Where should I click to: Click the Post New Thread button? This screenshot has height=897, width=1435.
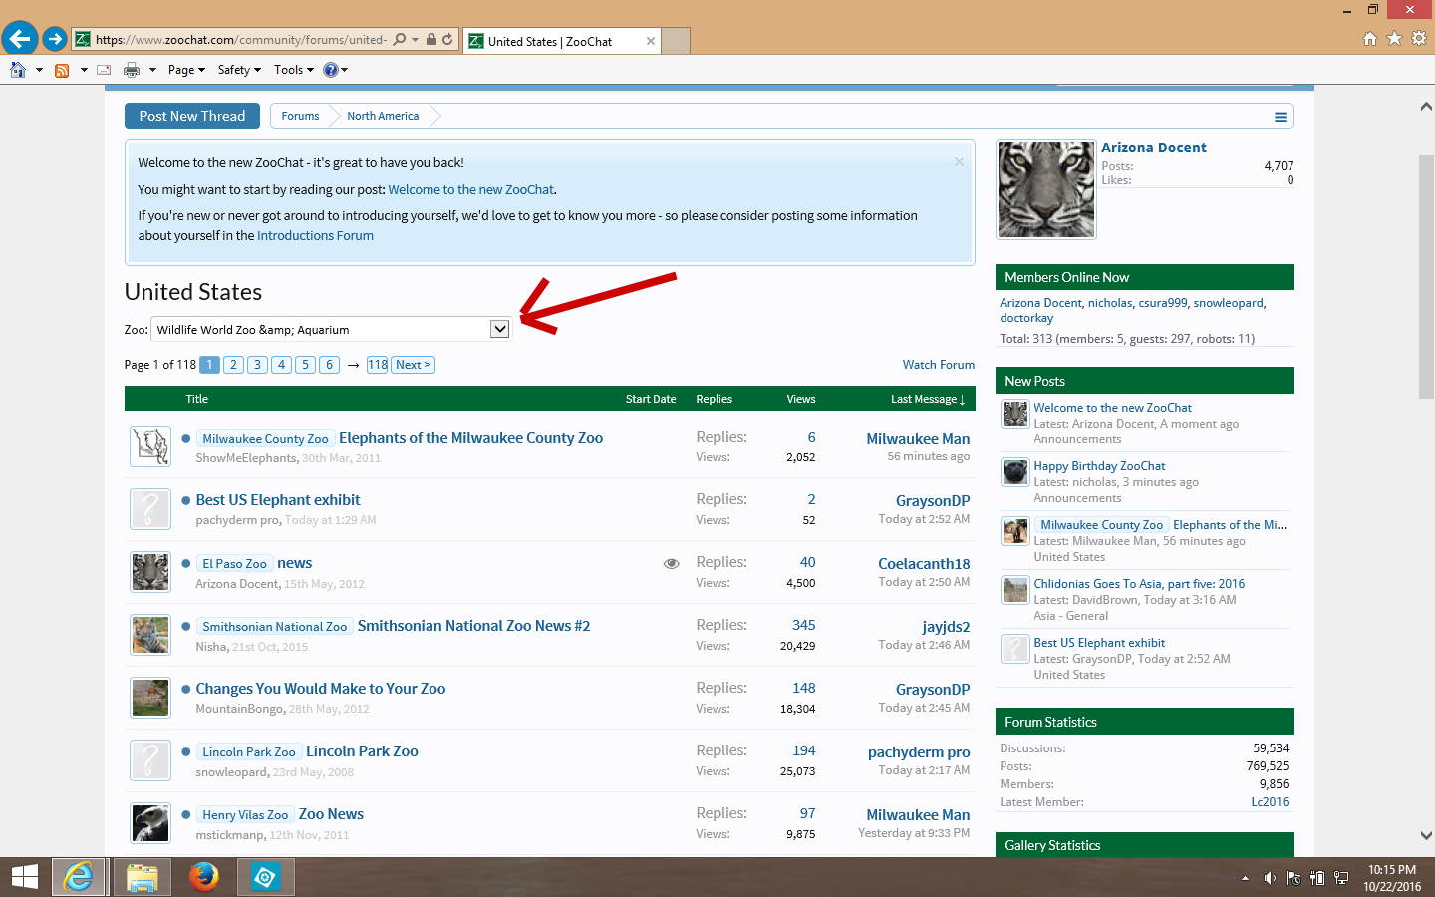(x=192, y=116)
